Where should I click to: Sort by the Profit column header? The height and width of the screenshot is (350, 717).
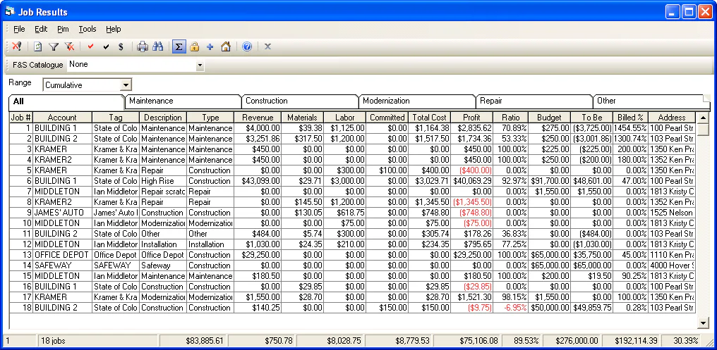point(472,118)
